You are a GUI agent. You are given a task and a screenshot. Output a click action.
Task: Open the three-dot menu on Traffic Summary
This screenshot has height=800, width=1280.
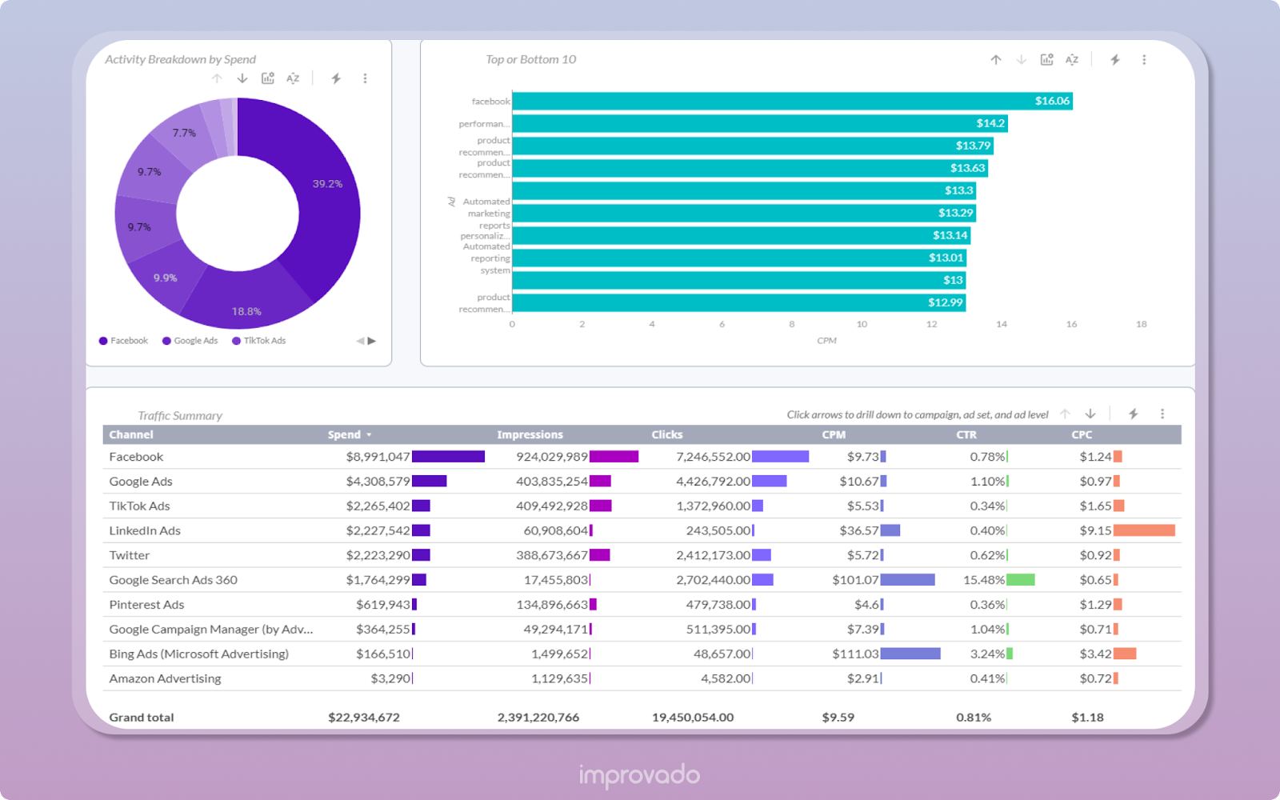pos(1162,414)
